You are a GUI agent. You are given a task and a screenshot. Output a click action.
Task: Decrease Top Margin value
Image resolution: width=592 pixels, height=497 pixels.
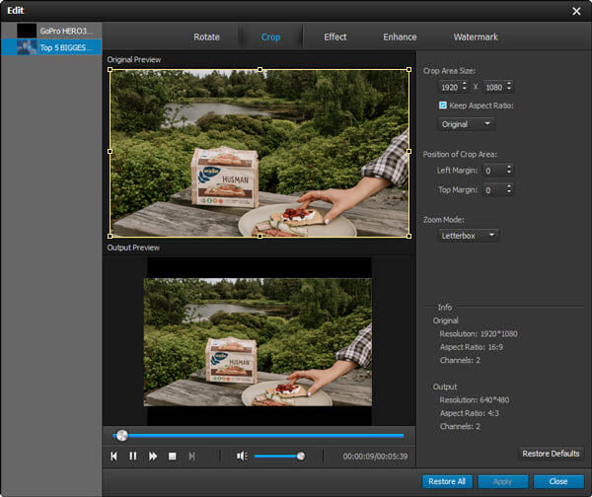509,192
